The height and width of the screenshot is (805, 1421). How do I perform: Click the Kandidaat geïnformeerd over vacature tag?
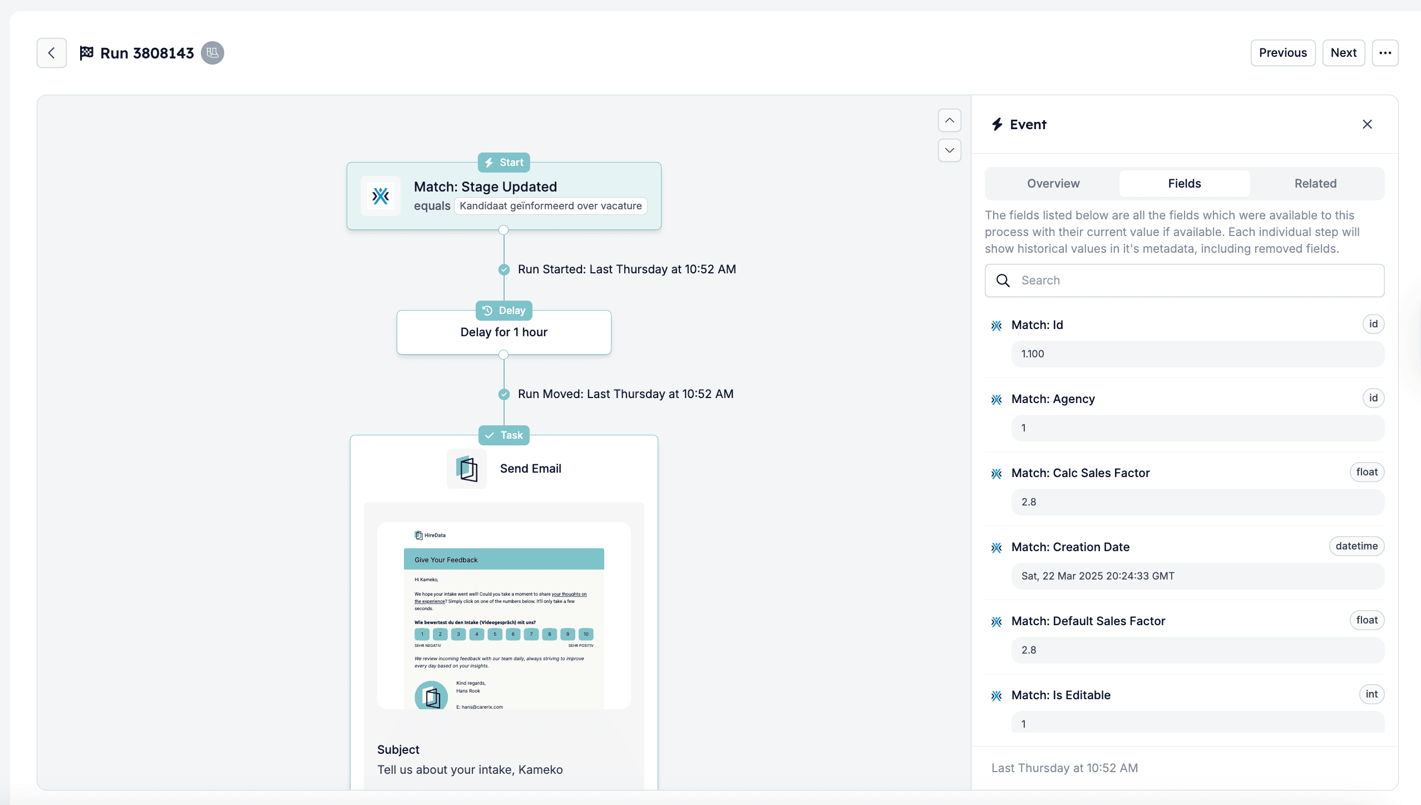(551, 206)
